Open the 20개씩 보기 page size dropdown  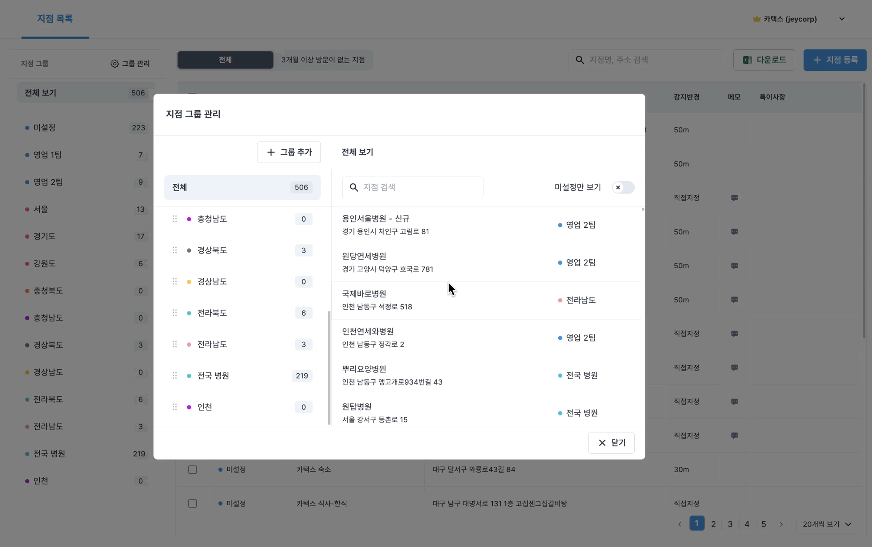click(827, 524)
